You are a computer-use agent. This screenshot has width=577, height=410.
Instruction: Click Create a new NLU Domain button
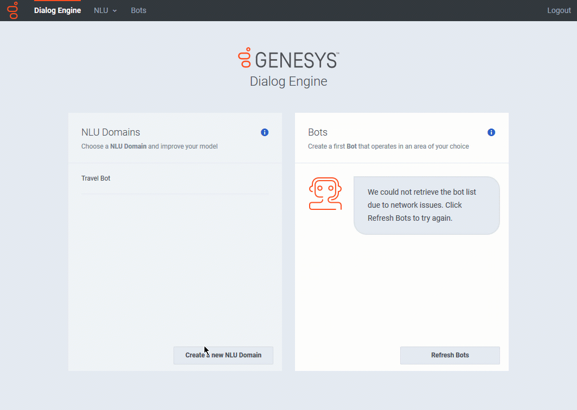point(223,355)
